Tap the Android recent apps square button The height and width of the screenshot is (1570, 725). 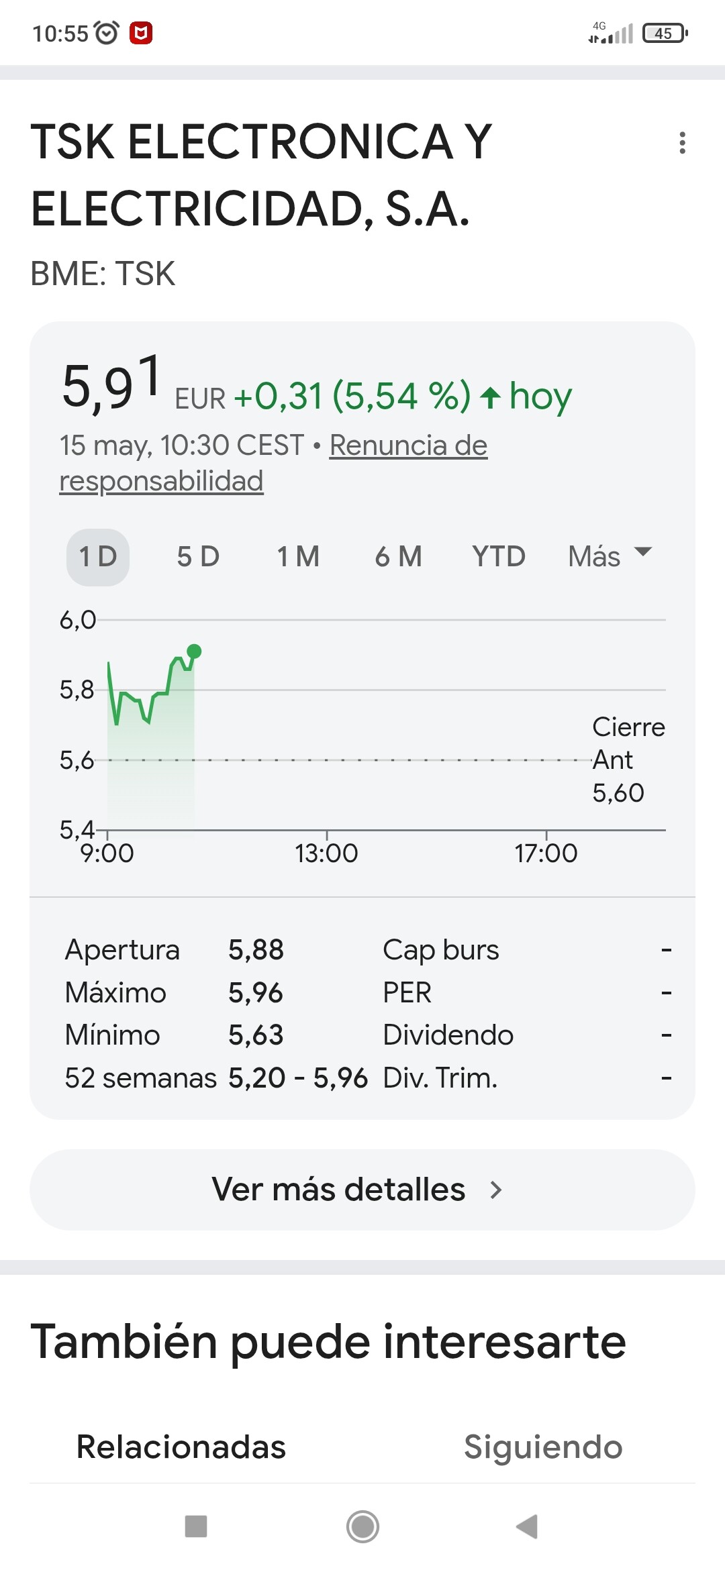196,1526
